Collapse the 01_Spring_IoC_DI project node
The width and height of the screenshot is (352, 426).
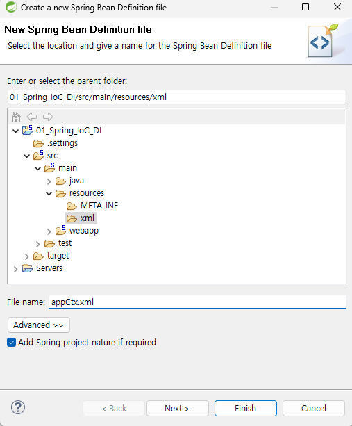point(16,131)
